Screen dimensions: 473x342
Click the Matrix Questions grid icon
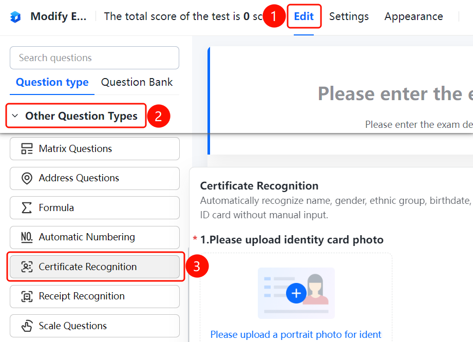pyautogui.click(x=27, y=149)
